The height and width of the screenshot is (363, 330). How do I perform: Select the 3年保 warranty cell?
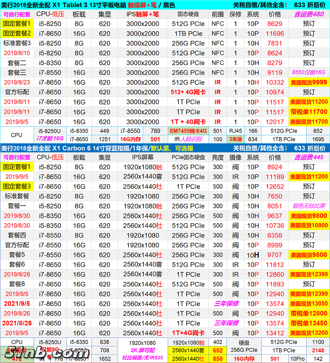pyautogui.click(x=235, y=139)
